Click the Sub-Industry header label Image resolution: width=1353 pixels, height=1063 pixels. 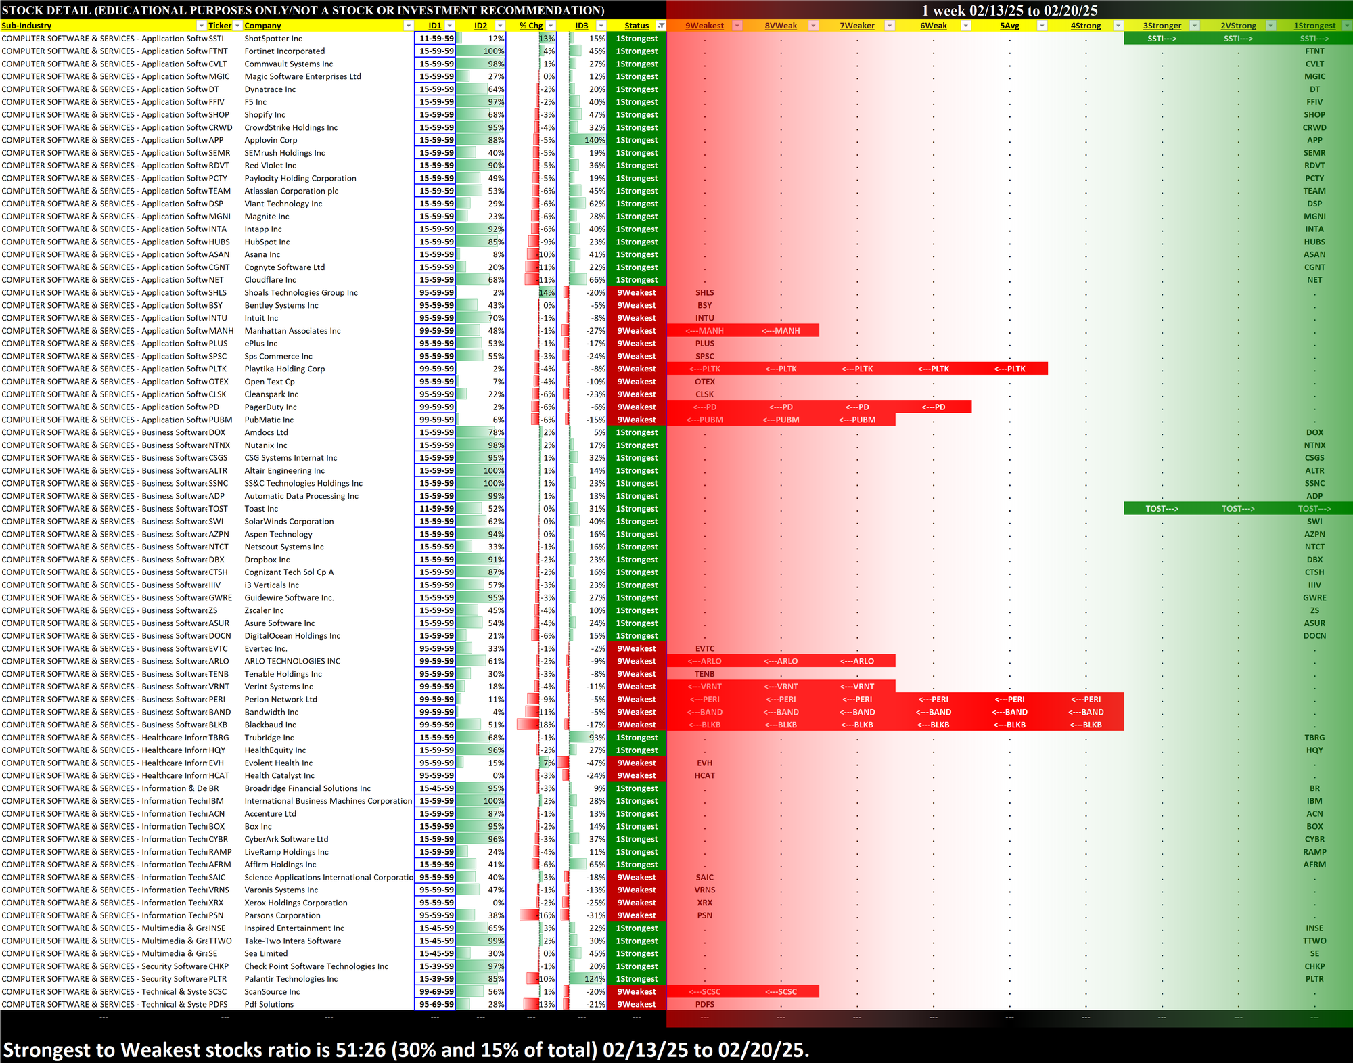tap(27, 26)
